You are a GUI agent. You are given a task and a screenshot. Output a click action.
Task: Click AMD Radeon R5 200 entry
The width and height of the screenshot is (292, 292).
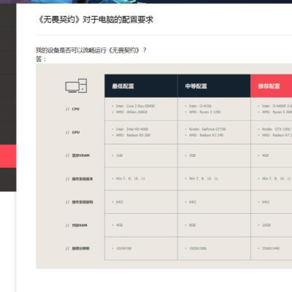click(133, 135)
